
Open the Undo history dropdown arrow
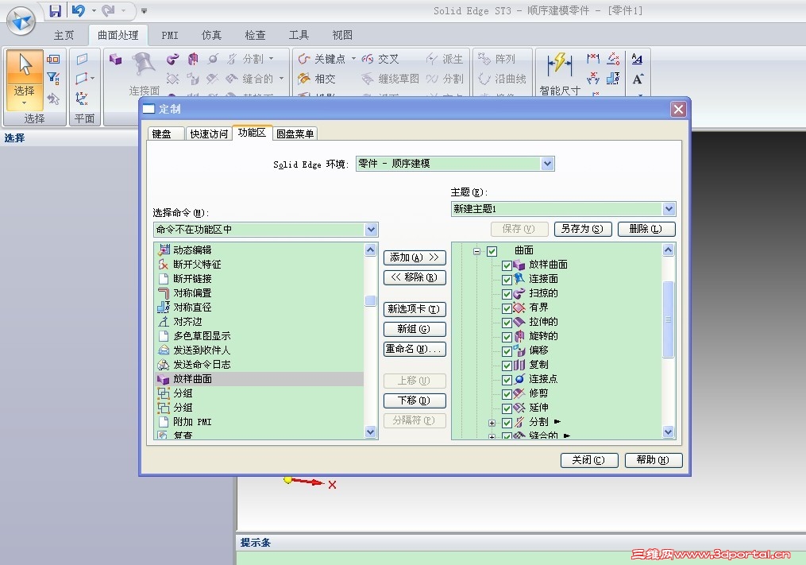tap(94, 10)
